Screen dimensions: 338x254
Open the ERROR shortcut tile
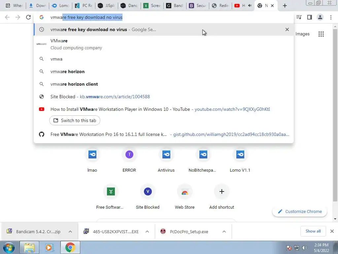(129, 160)
